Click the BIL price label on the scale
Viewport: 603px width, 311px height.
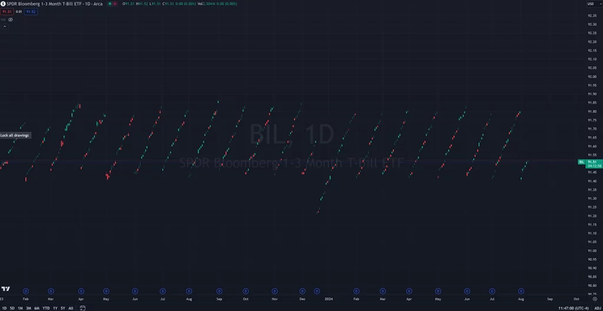point(581,162)
